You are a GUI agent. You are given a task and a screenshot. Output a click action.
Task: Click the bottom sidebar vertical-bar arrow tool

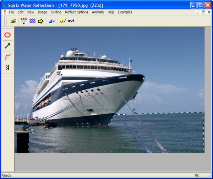7,67
